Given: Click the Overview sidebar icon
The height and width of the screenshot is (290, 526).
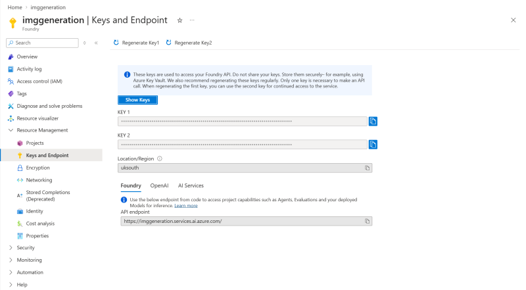Looking at the screenshot, I should (x=11, y=57).
